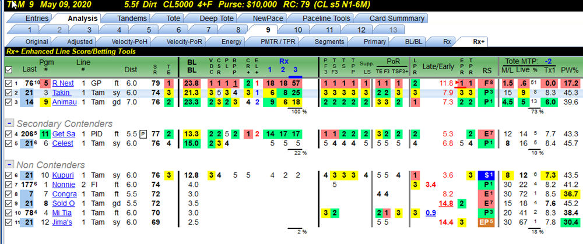Click the orange EP5 run style cell
The height and width of the screenshot is (244, 583).
(487, 222)
